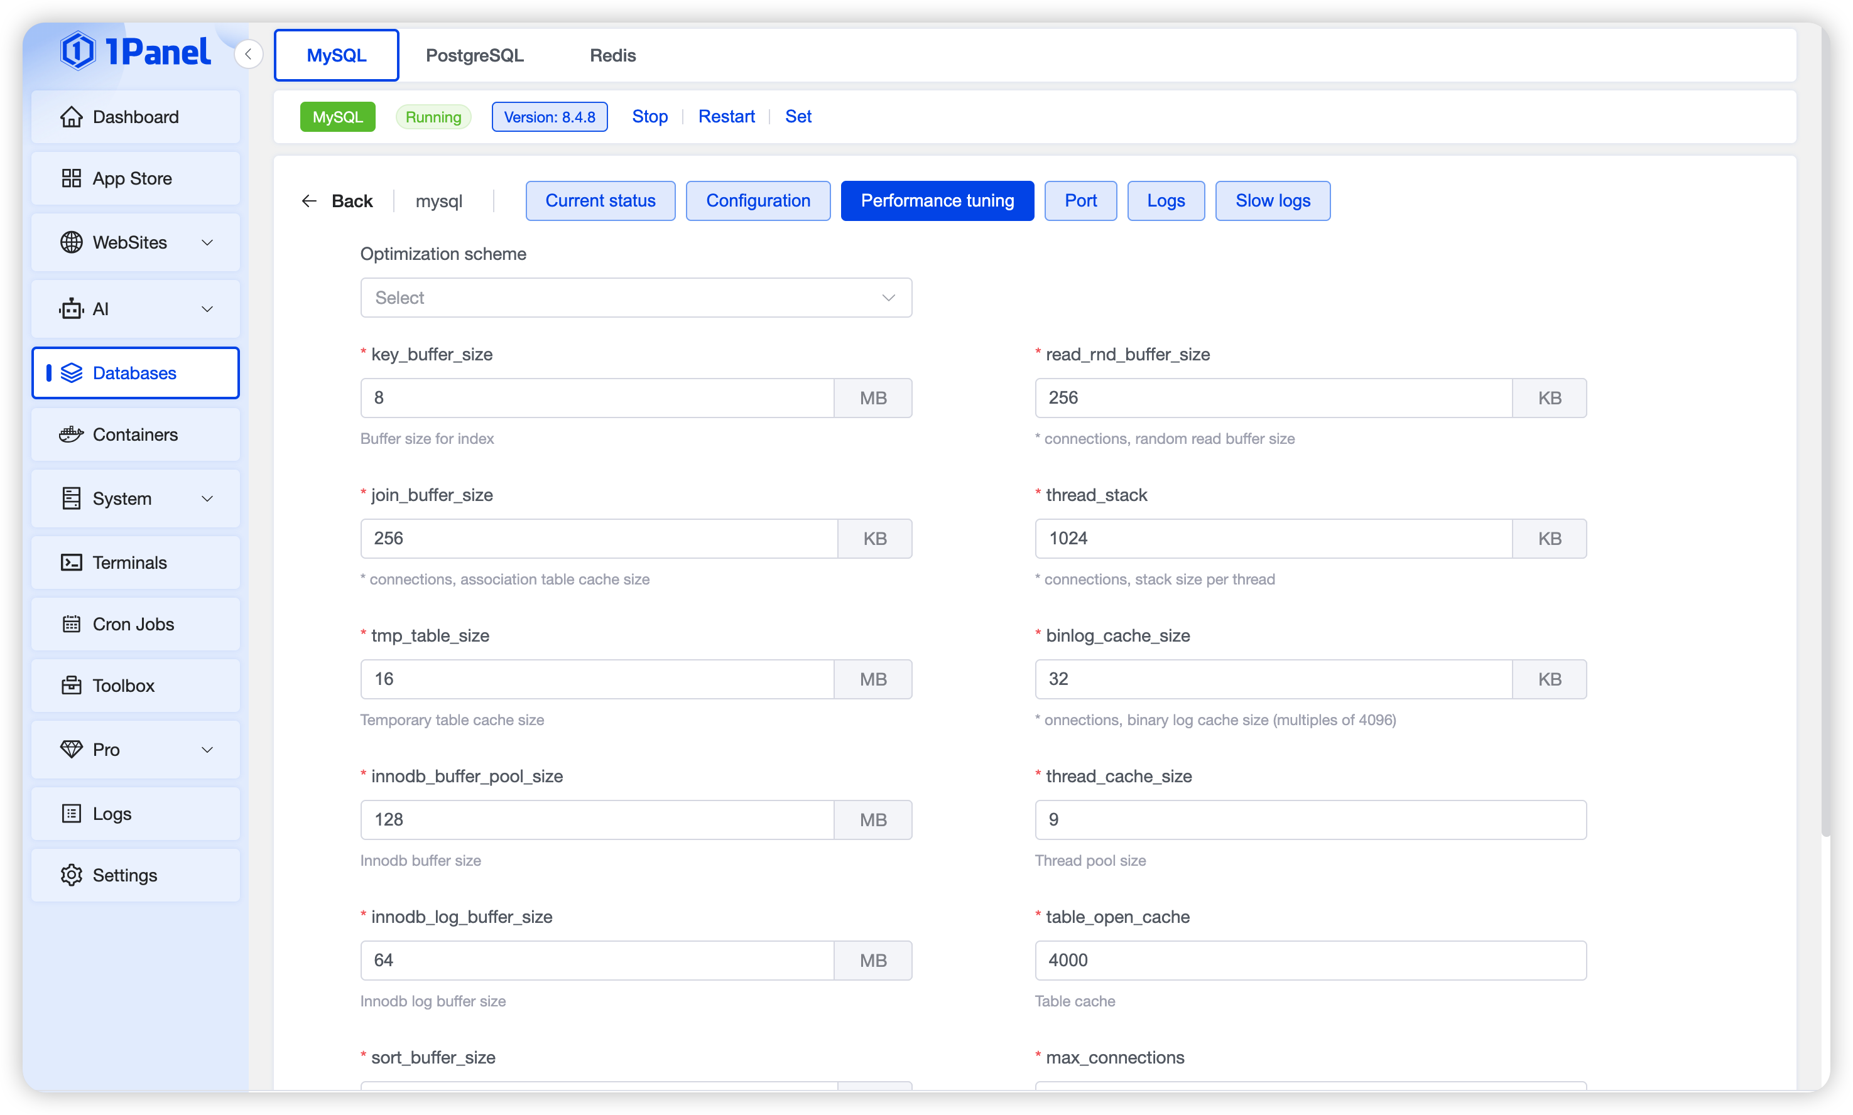This screenshot has height=1115, width=1853.
Task: Expand the AI sidebar menu
Action: coord(207,309)
